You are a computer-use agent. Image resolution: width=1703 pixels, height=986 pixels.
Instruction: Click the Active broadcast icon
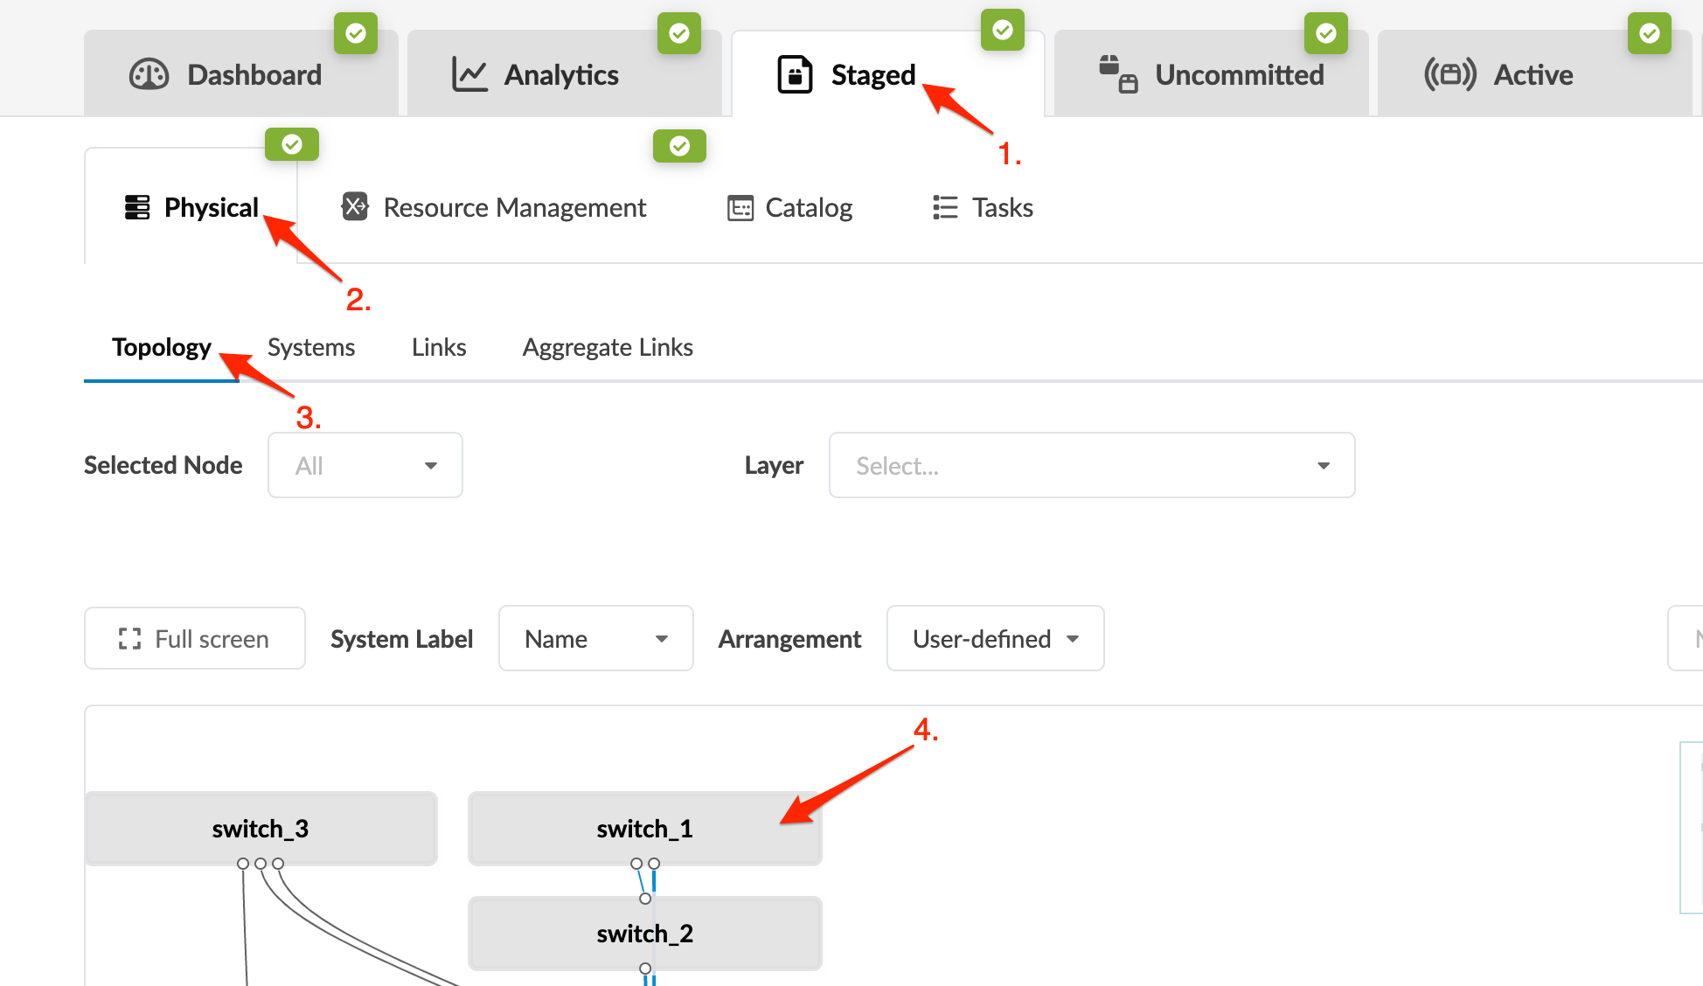pyautogui.click(x=1449, y=75)
